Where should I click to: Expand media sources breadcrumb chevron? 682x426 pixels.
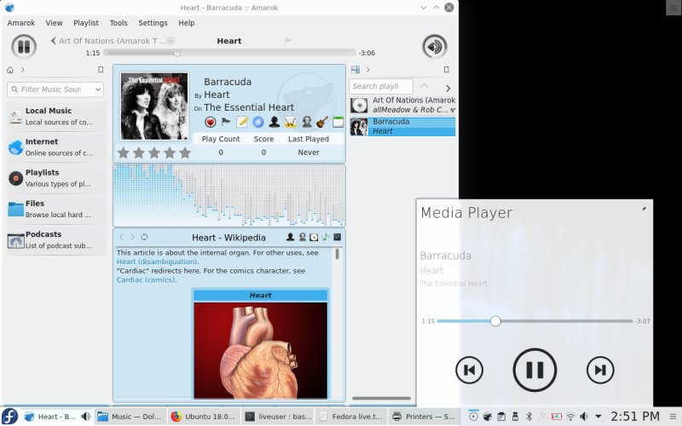click(23, 70)
